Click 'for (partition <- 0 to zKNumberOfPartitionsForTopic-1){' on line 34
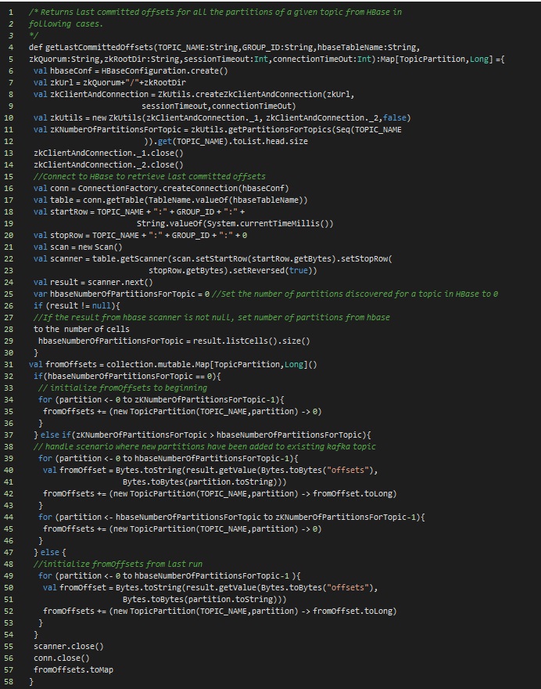Image resolution: width=541 pixels, height=689 pixels. point(161,400)
